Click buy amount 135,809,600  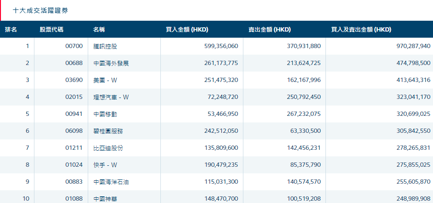[x=221, y=148]
